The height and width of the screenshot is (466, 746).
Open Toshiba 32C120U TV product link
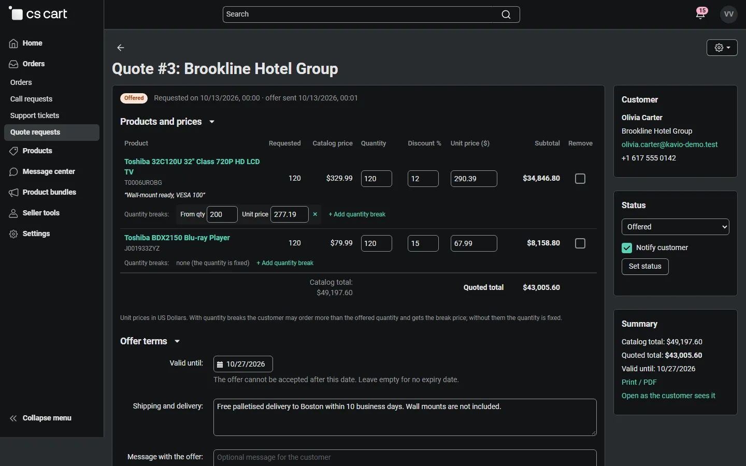coord(192,167)
